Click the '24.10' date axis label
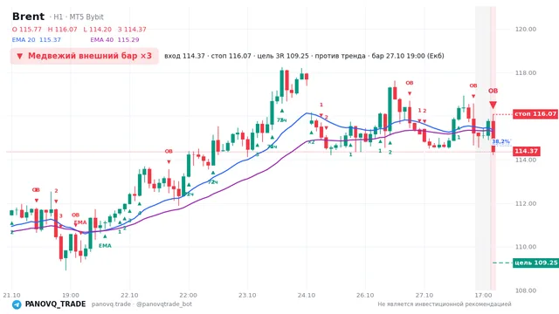Screen dimensions: 559x314 point(307,295)
